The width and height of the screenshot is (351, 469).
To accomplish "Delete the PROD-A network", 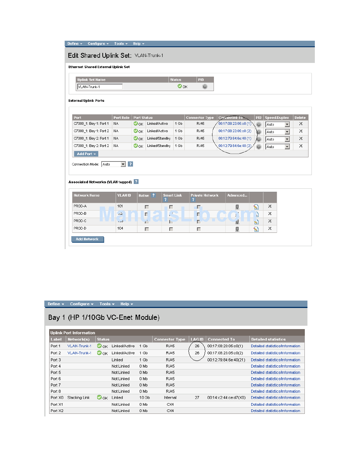I will click(270, 206).
